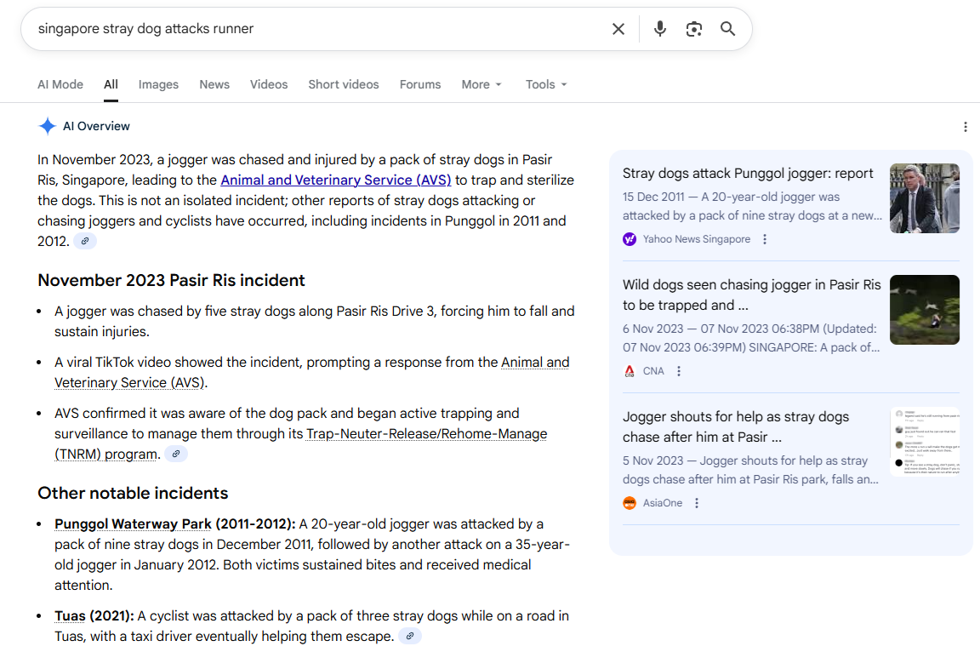This screenshot has height=652, width=980.
Task: Open 'Wild dogs seen chasing jogger in Pasir Ris' article
Action: (x=751, y=295)
